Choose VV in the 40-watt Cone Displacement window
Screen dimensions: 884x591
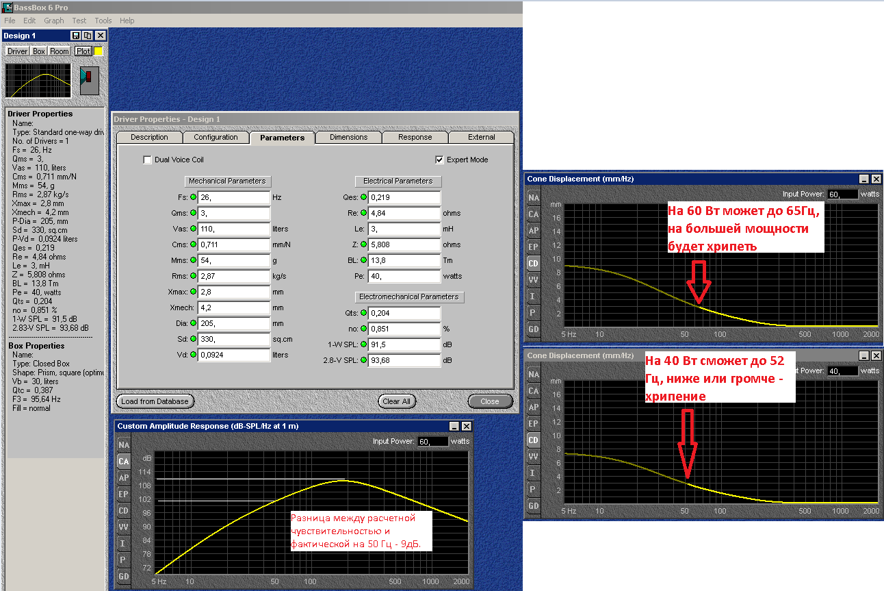[x=534, y=457]
